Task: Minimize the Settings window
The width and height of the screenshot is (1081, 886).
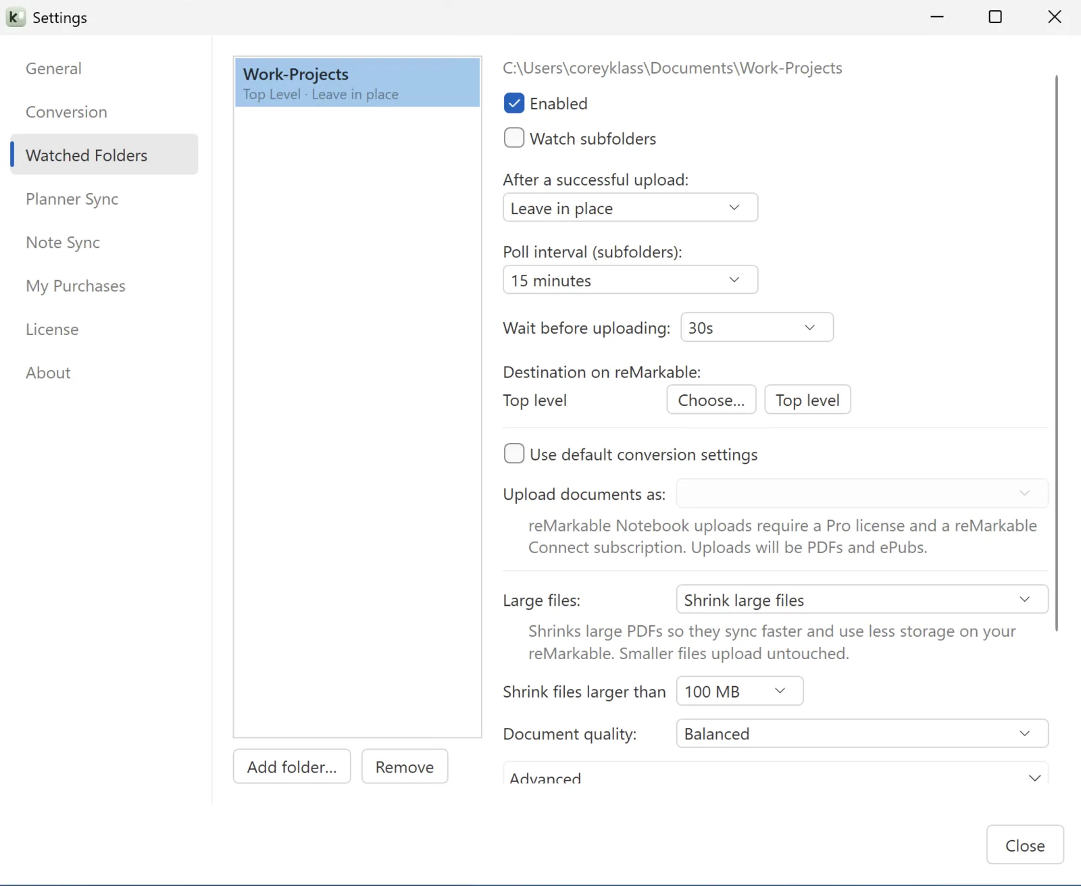Action: click(937, 17)
